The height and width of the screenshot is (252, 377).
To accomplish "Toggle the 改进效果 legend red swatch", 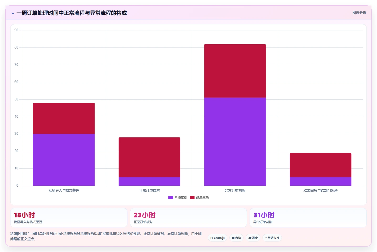I will coord(192,197).
